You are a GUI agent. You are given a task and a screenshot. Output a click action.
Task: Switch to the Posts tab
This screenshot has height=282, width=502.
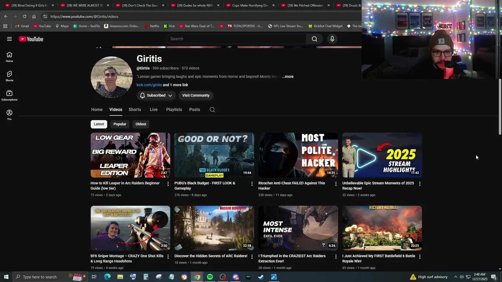(195, 110)
